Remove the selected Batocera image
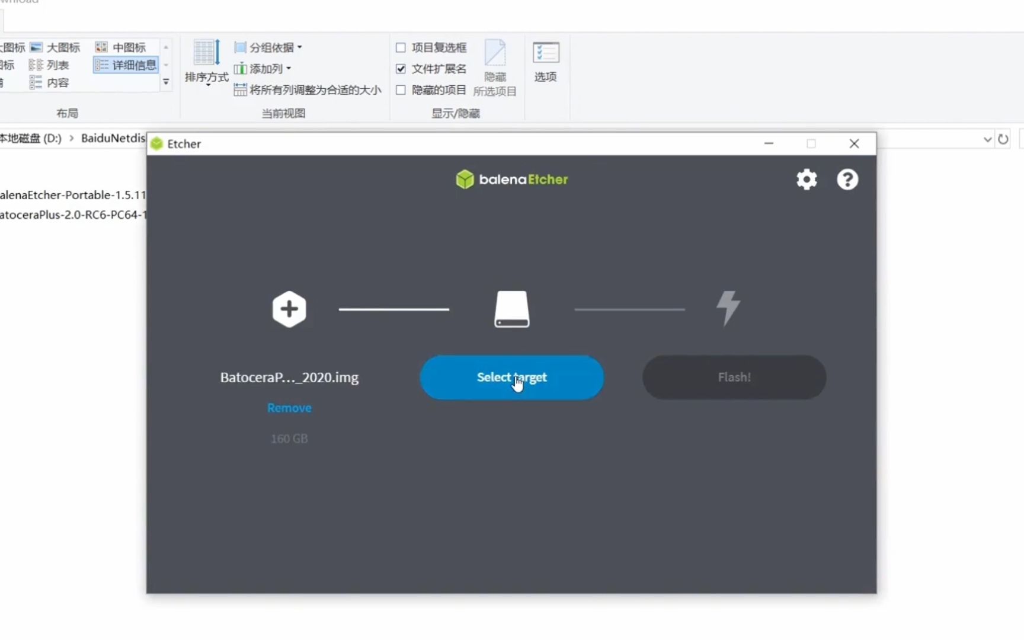Viewport: 1024px width, 640px height. [x=289, y=408]
